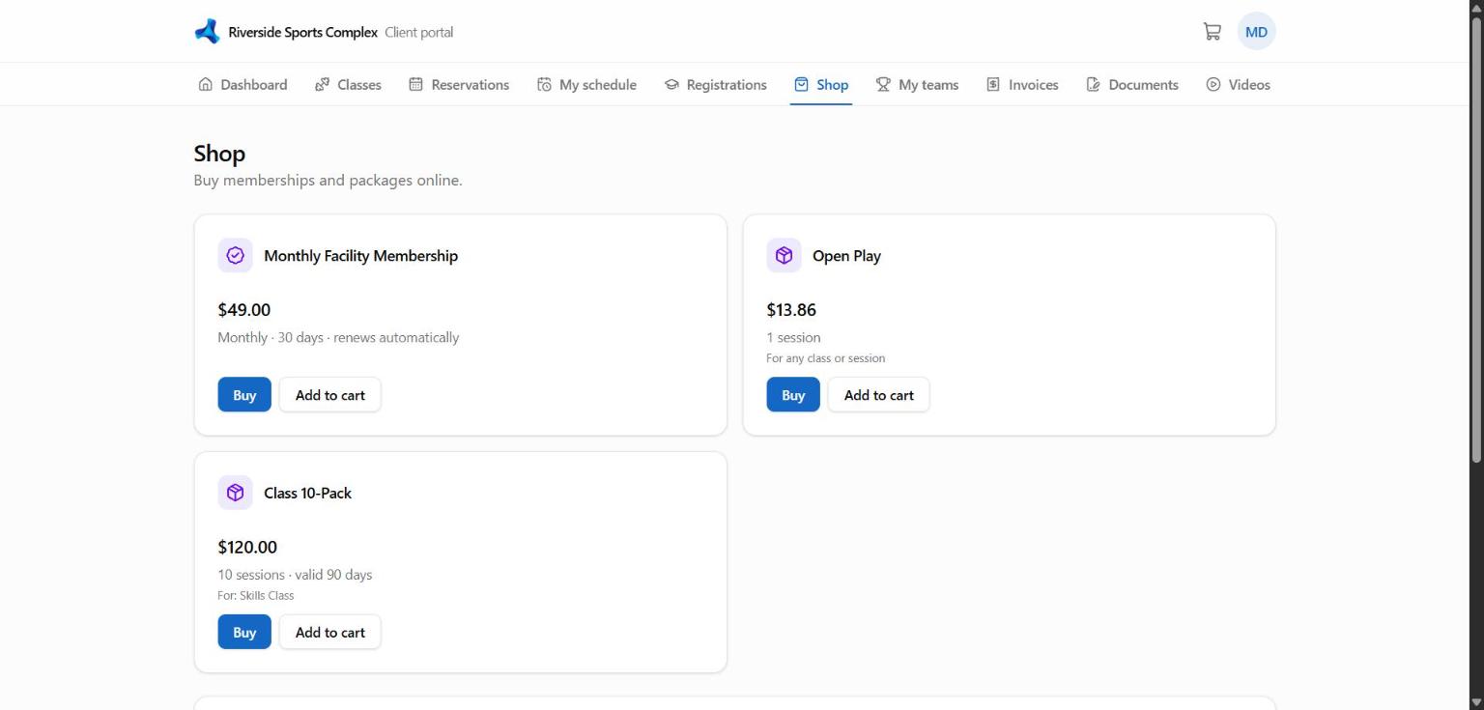
Task: Click the Open Play card title
Action: coord(846,256)
